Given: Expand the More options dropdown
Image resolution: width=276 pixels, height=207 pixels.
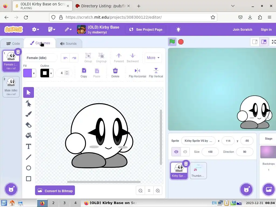Looking at the screenshot, I should 153,58.
